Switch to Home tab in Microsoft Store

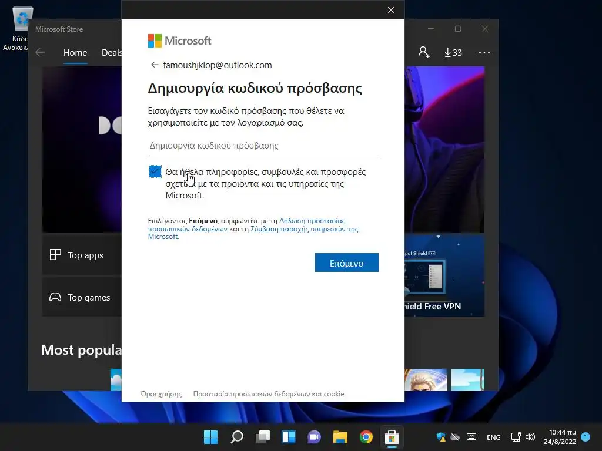(75, 53)
